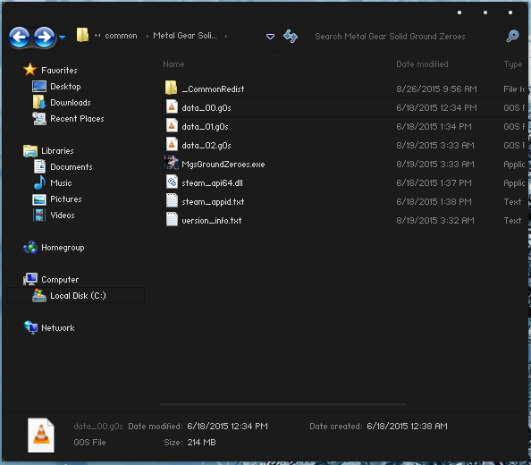The width and height of the screenshot is (531, 465).
Task: Click the Homegroup spheres icon
Action: (x=30, y=247)
